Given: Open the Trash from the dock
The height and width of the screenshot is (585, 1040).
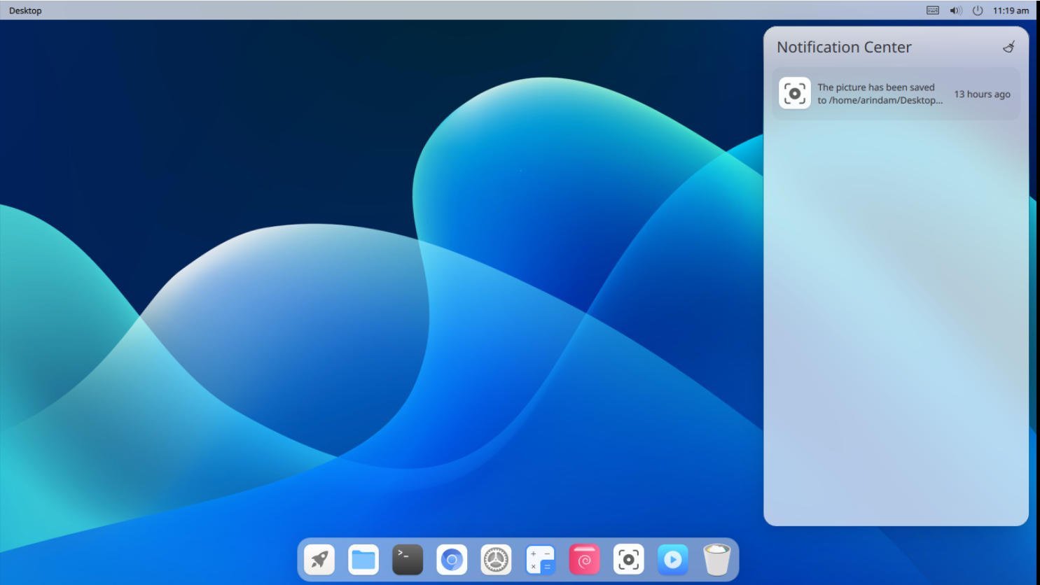Looking at the screenshot, I should tap(717, 559).
